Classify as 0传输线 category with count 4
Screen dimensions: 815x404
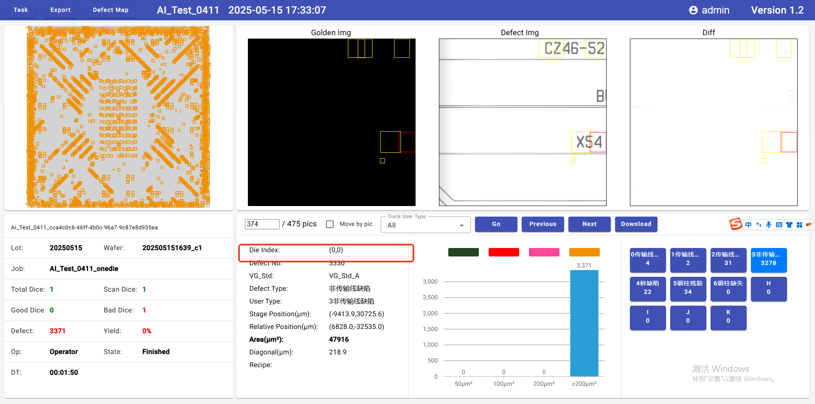pos(648,260)
